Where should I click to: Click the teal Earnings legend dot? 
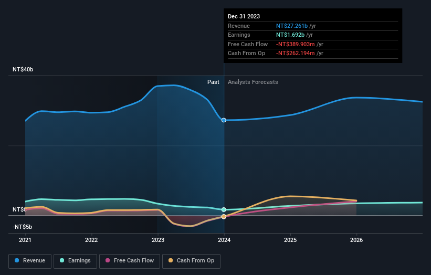[62, 260]
